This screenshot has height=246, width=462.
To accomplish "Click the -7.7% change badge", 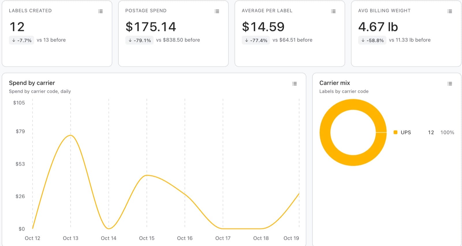I will pyautogui.click(x=22, y=40).
